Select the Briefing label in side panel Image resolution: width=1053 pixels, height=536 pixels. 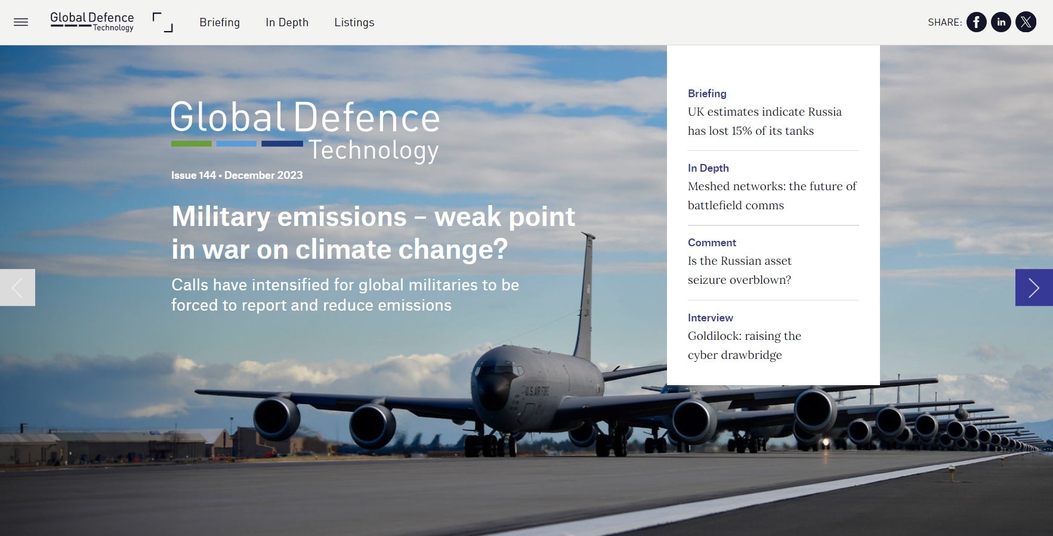(707, 94)
